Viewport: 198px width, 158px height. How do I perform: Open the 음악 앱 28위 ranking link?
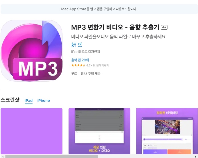click(80, 60)
